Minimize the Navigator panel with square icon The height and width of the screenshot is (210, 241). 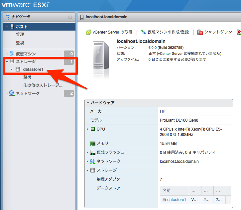(x=70, y=17)
